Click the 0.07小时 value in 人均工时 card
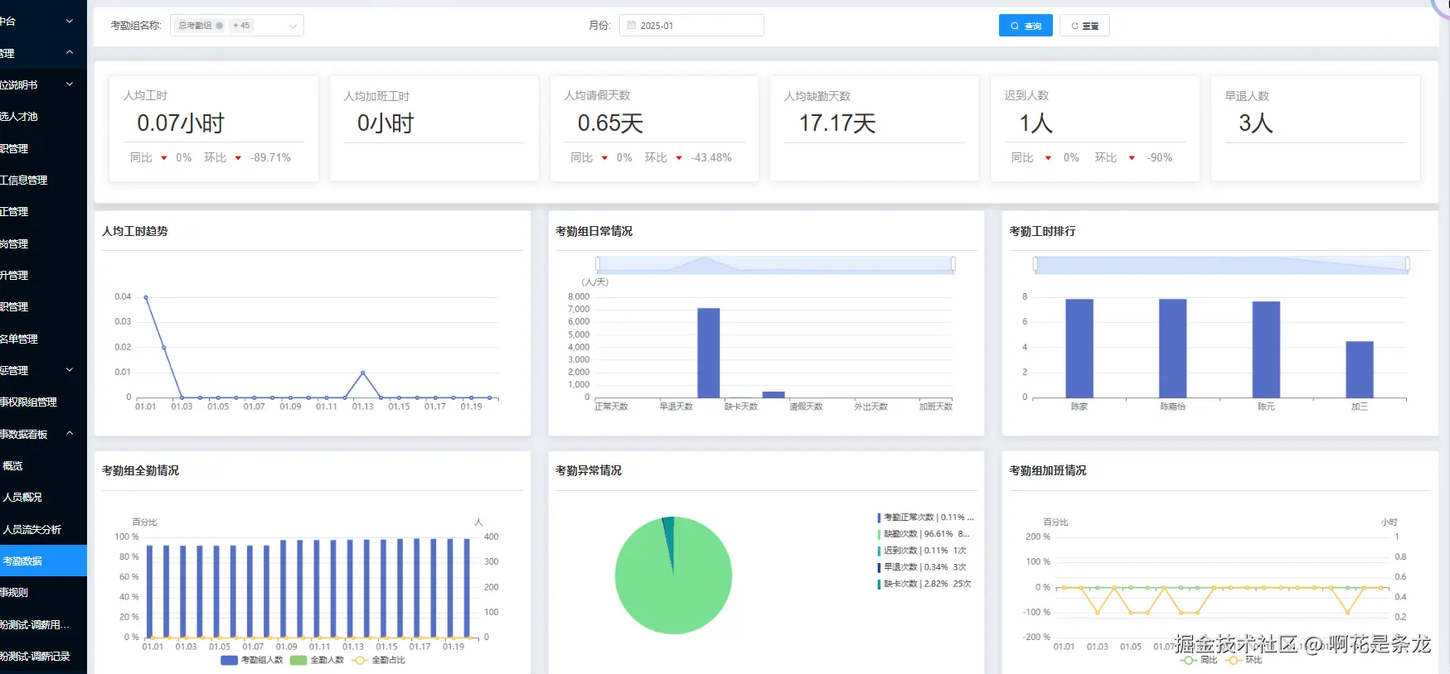Viewport: 1450px width, 674px height. (x=181, y=123)
